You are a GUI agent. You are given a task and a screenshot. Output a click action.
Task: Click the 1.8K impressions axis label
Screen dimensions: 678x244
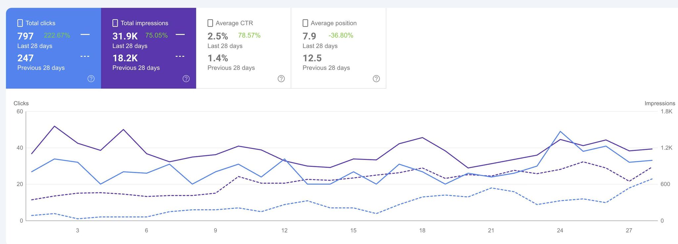(666, 112)
